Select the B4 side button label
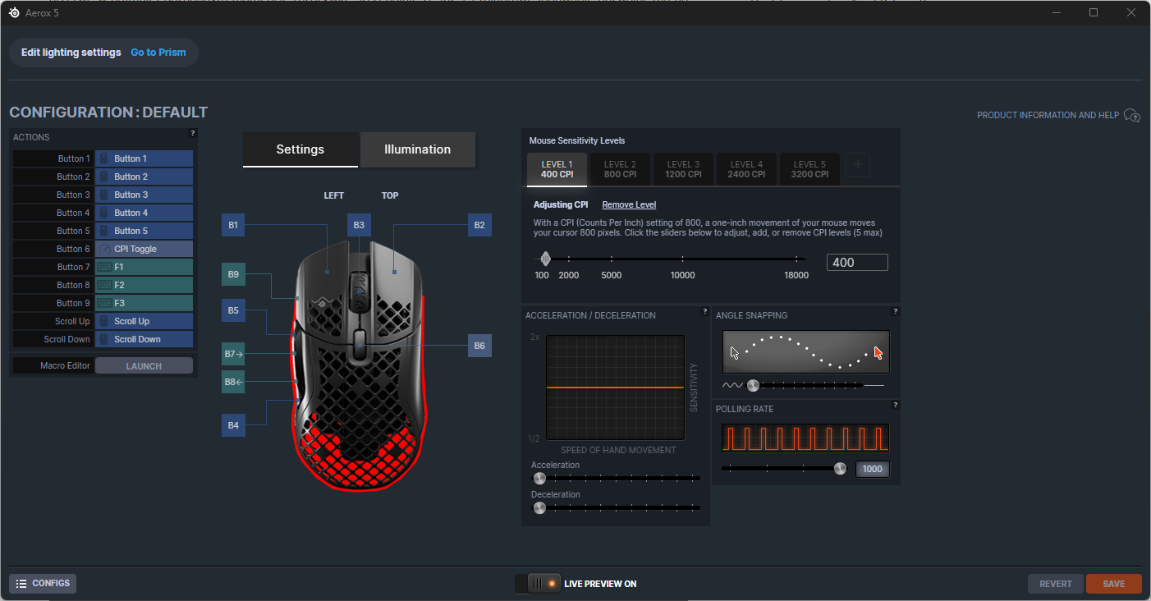 (233, 425)
